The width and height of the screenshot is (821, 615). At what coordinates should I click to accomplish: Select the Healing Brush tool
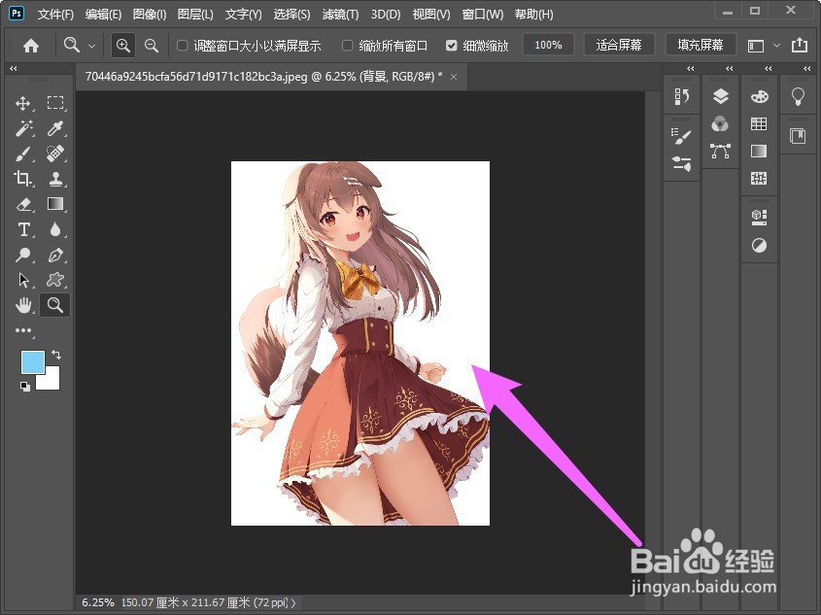(x=55, y=154)
